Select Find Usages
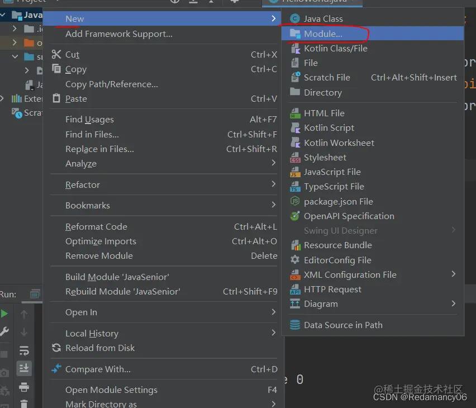The height and width of the screenshot is (408, 476). click(x=89, y=120)
